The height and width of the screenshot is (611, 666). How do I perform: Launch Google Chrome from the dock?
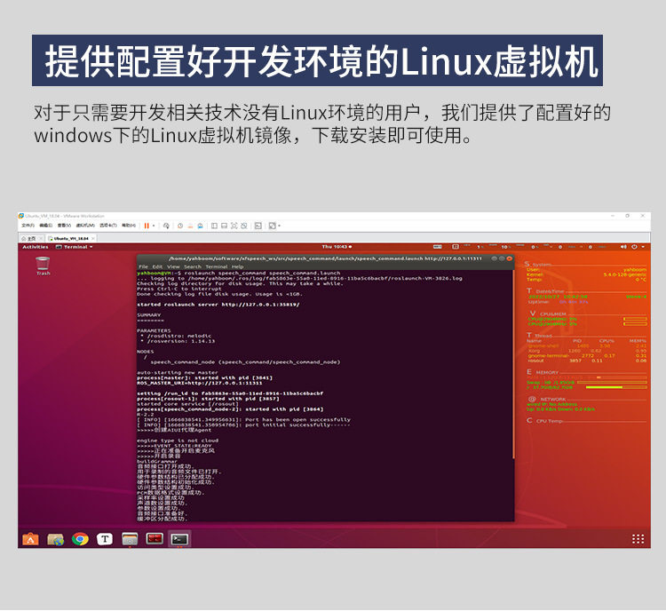[x=80, y=539]
